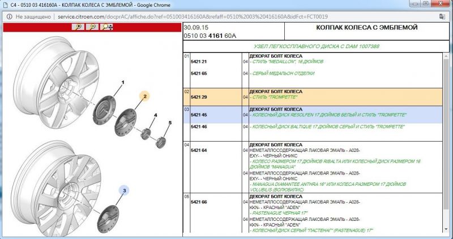Click the zoom in magnifier icon
The height and width of the screenshot is (239, 453).
coord(78,27)
